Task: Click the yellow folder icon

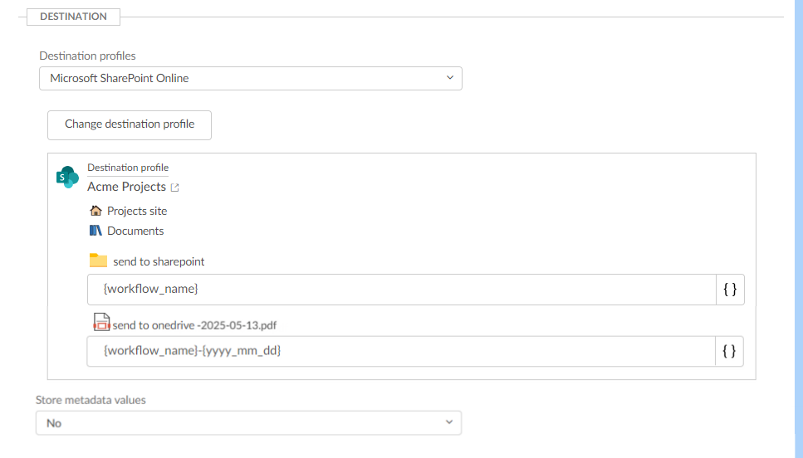Action: (x=99, y=261)
